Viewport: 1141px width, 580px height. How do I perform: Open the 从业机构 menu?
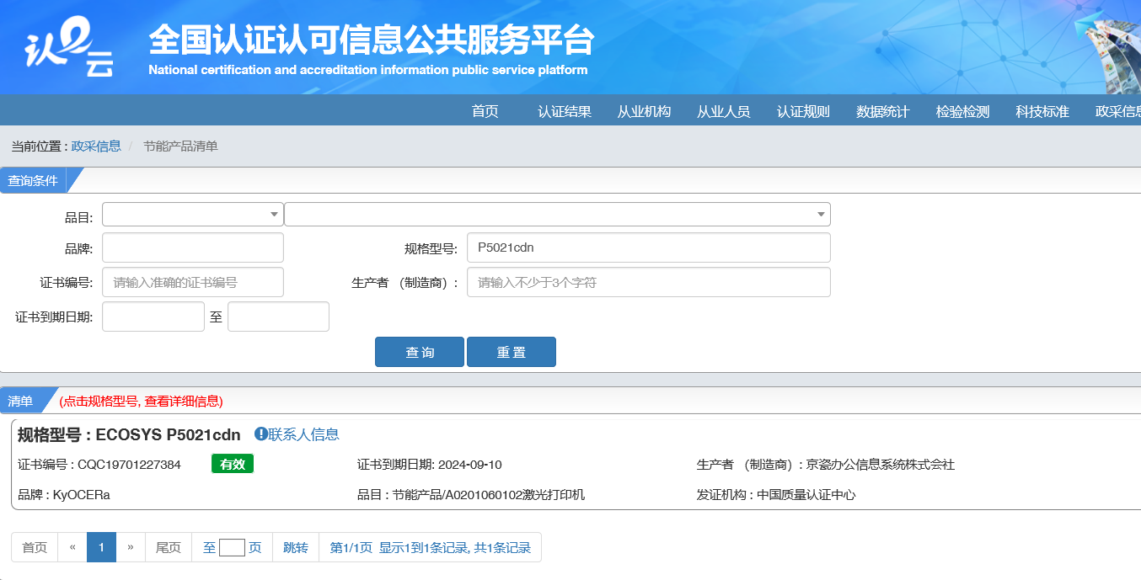[644, 111]
